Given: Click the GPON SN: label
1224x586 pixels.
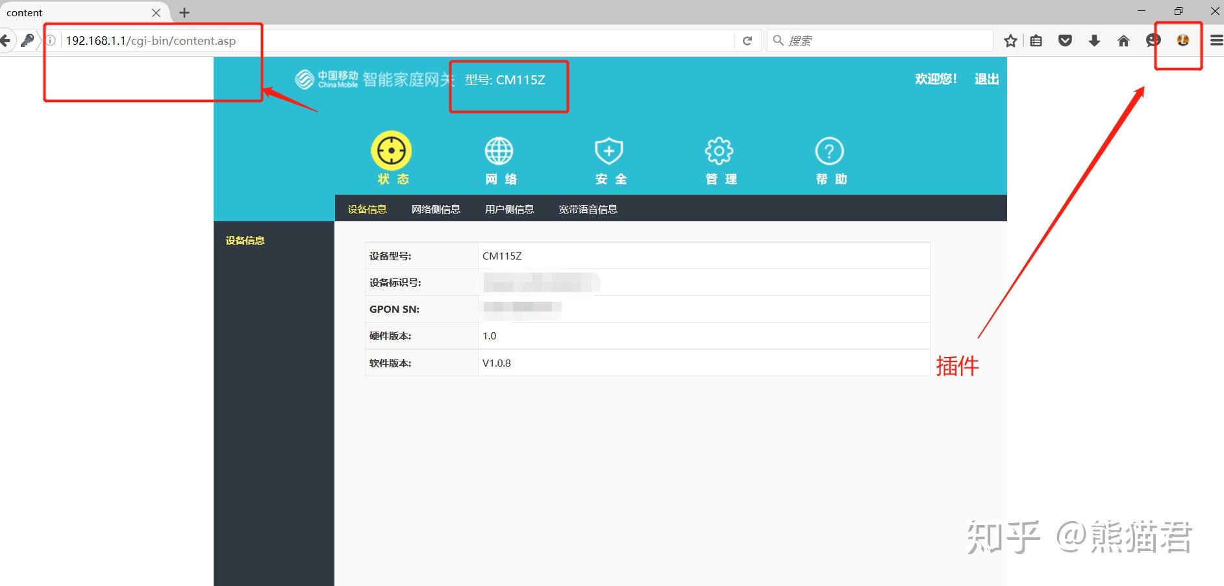Looking at the screenshot, I should tap(394, 309).
